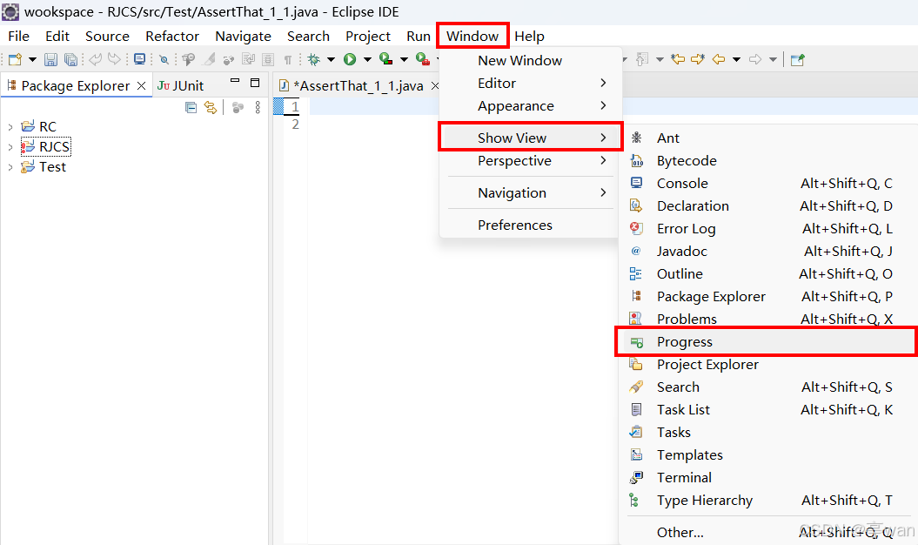Toggle Mark Occurrences highlighter icon

(x=209, y=59)
